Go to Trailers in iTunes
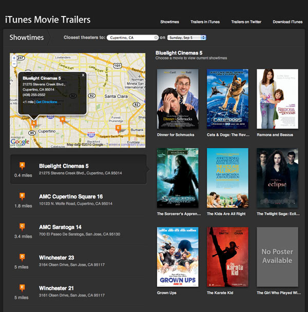 coord(205,22)
